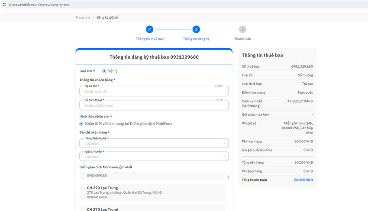Select Nhận SIM tại Điểm giao dịch radio
Viewport: 368px width, 211px height.
[x=81, y=123]
